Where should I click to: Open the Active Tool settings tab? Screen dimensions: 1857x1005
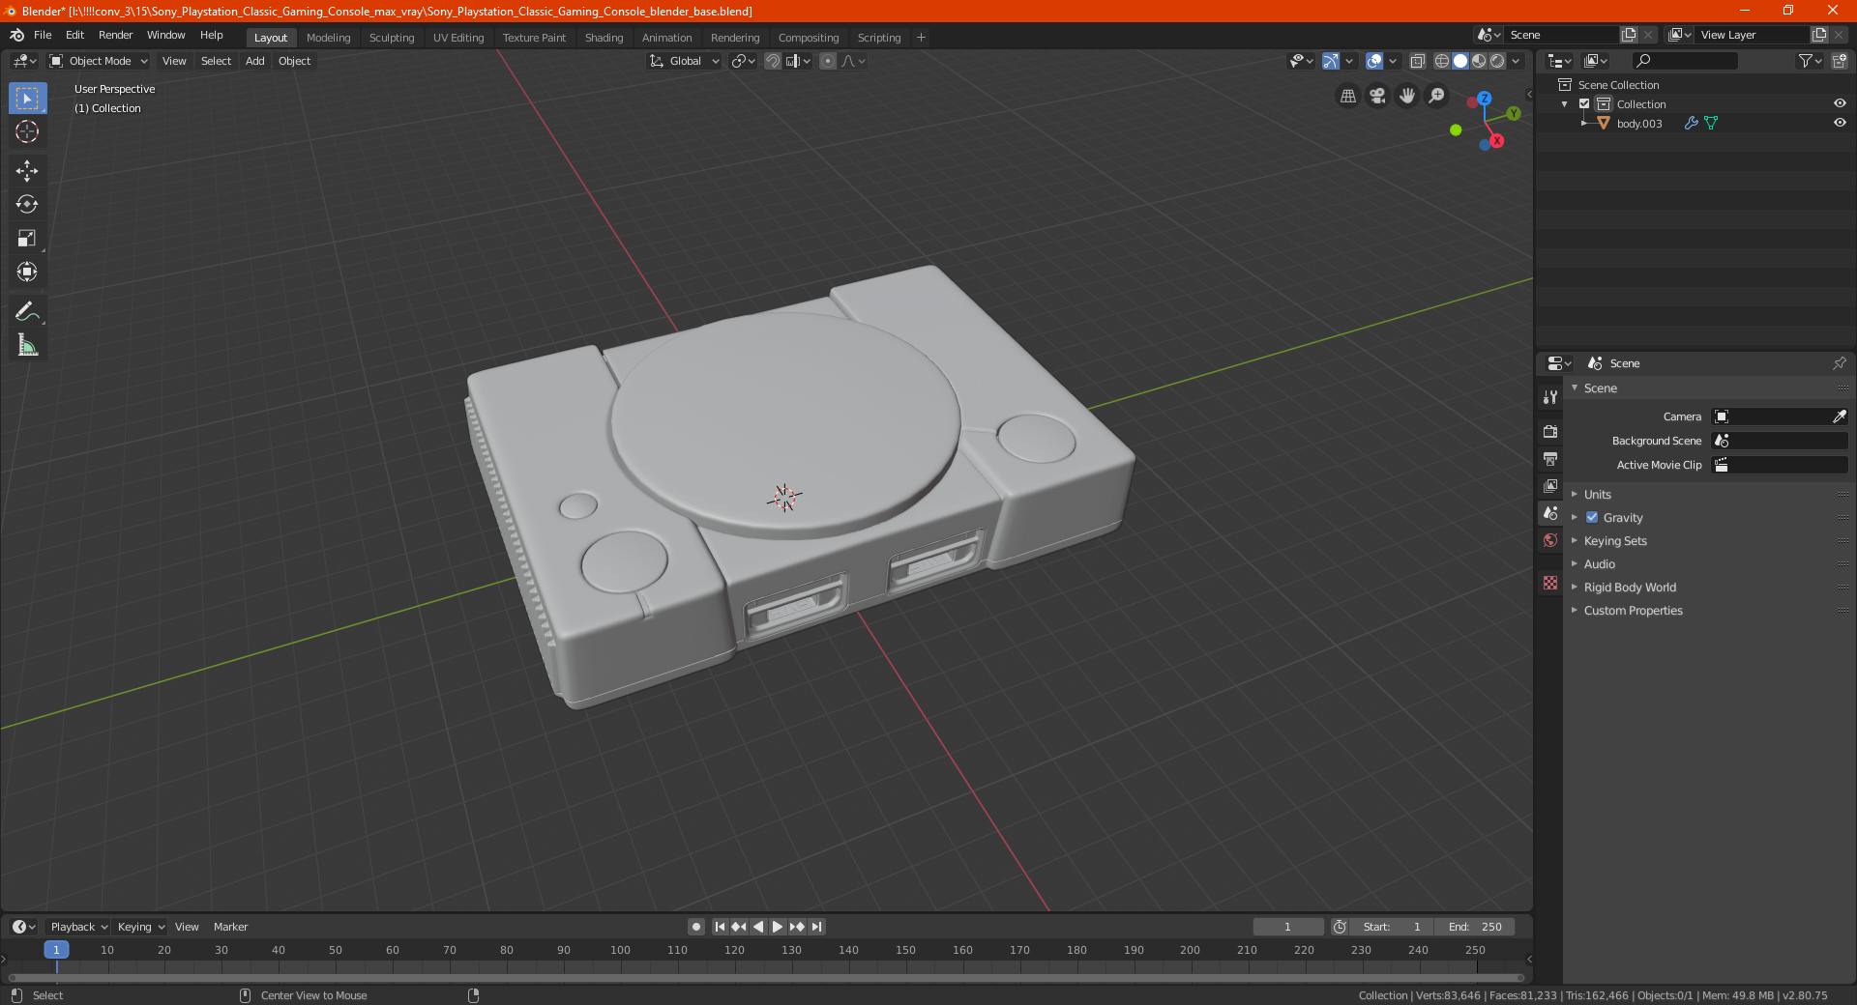click(1550, 396)
